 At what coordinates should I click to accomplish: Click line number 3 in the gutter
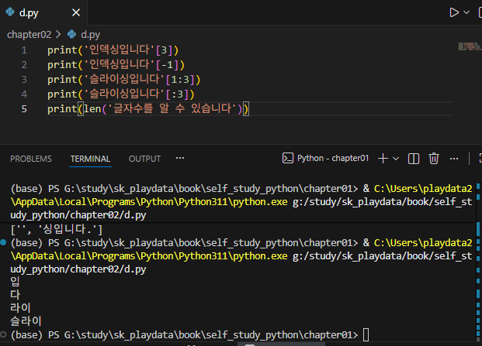click(x=24, y=80)
